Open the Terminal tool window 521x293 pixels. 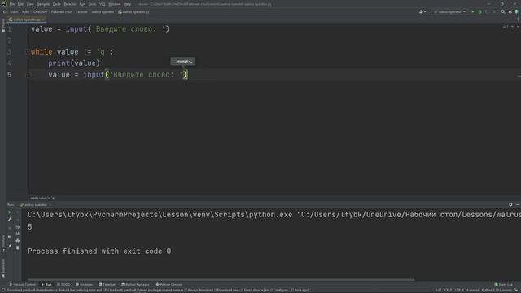[x=107, y=285]
